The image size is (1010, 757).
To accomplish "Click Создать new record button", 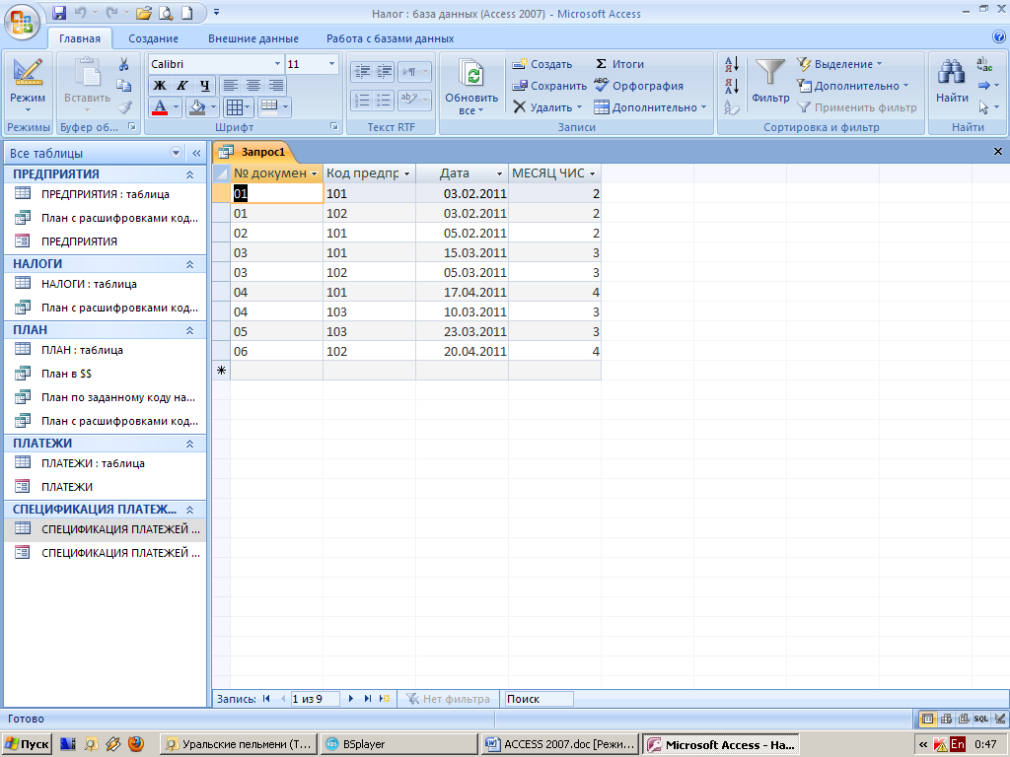I will tap(542, 64).
